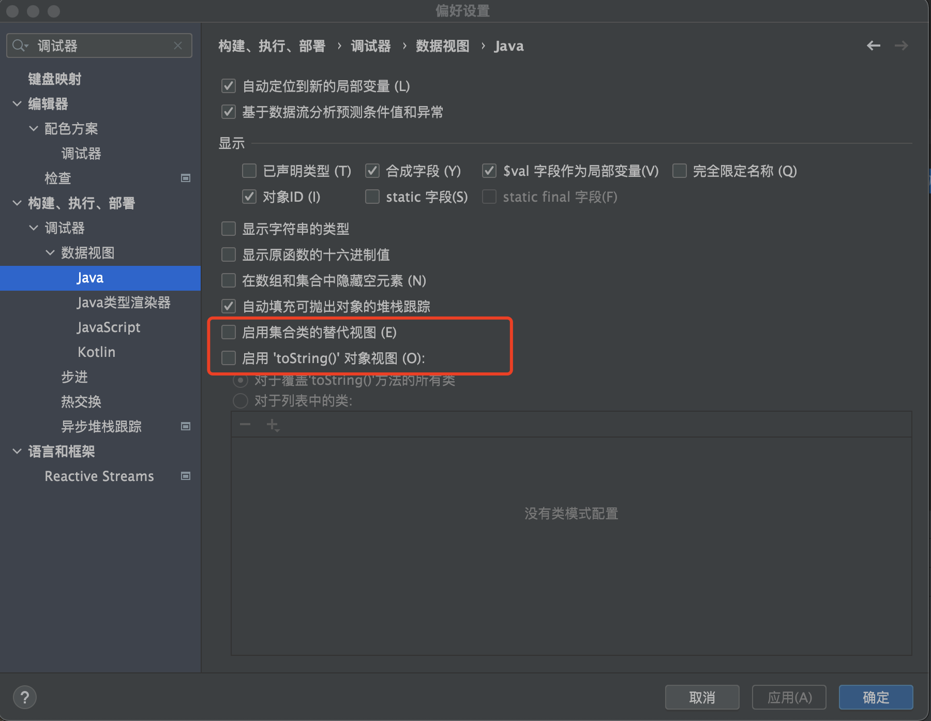
Task: Click the 调试器 breadcrumb link
Action: tap(370, 46)
